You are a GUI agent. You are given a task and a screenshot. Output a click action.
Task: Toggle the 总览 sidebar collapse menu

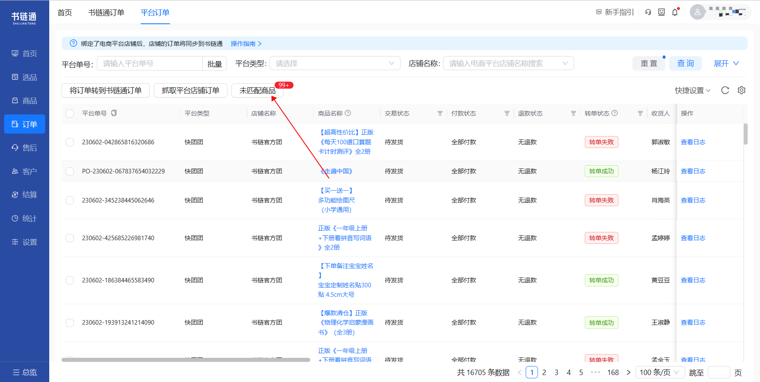(x=25, y=372)
